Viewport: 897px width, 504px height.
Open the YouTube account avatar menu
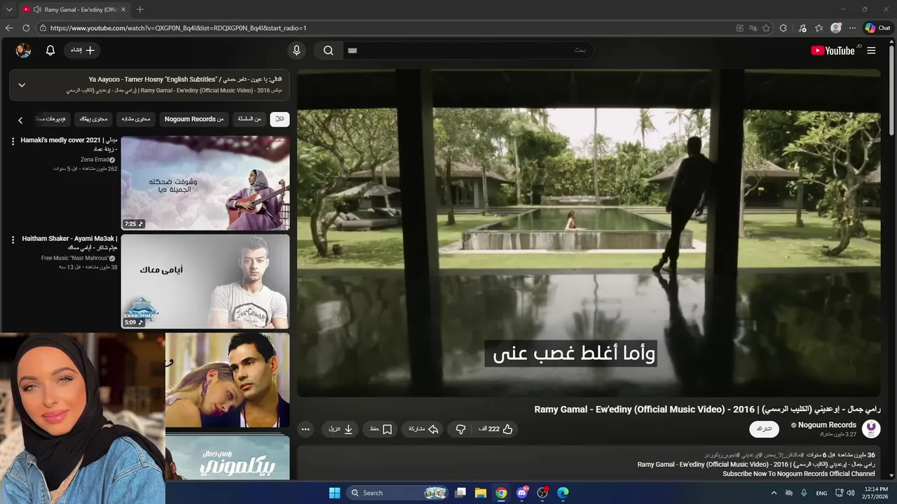pos(23,50)
